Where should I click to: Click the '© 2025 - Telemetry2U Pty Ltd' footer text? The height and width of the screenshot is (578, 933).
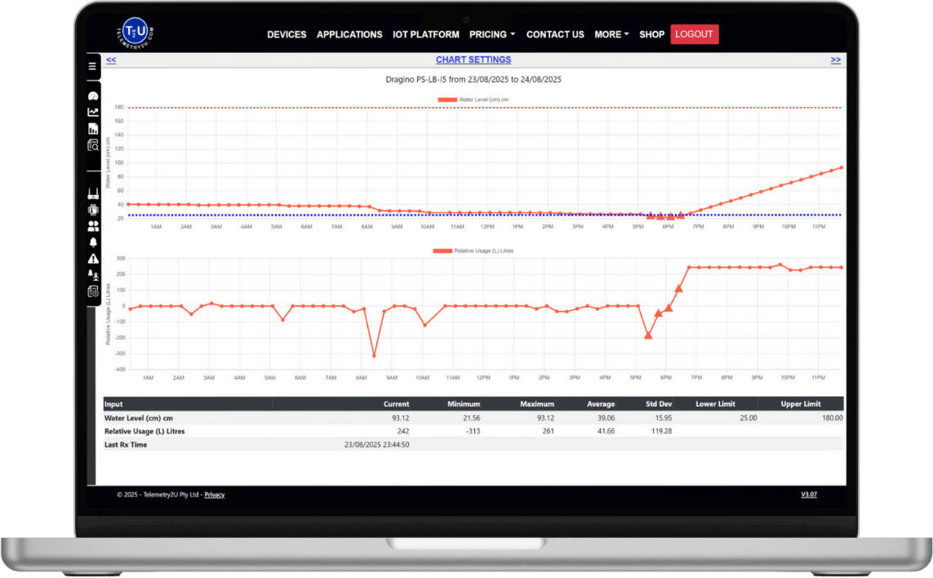[158, 495]
